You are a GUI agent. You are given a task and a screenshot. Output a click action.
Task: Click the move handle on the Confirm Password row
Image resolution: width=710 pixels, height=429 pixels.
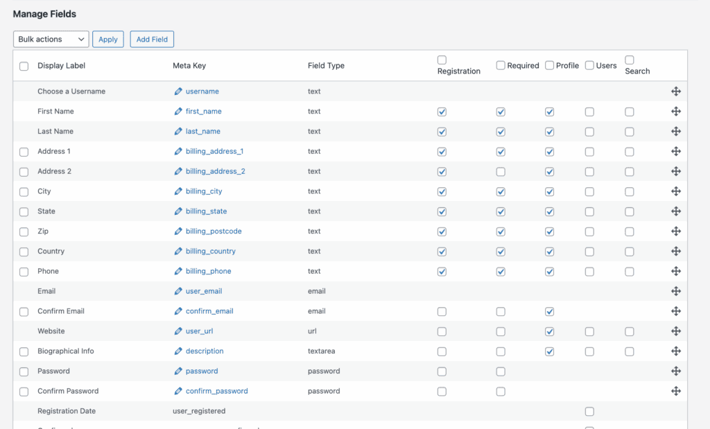click(676, 391)
